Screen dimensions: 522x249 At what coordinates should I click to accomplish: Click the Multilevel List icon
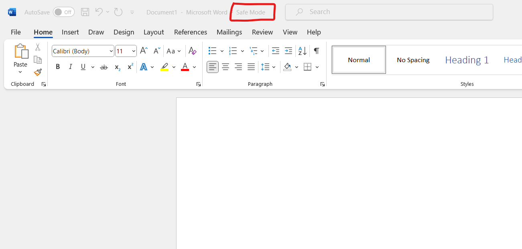[253, 51]
